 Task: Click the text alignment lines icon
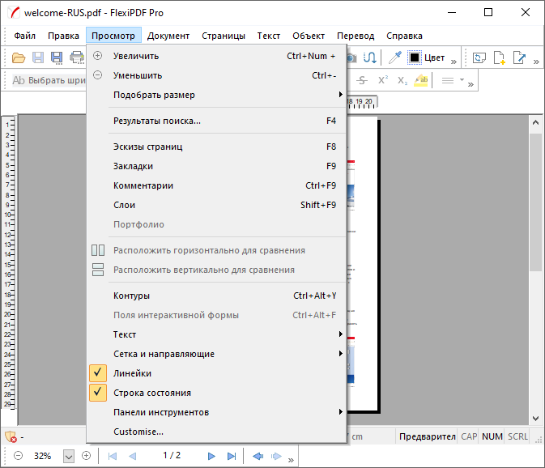(448, 80)
